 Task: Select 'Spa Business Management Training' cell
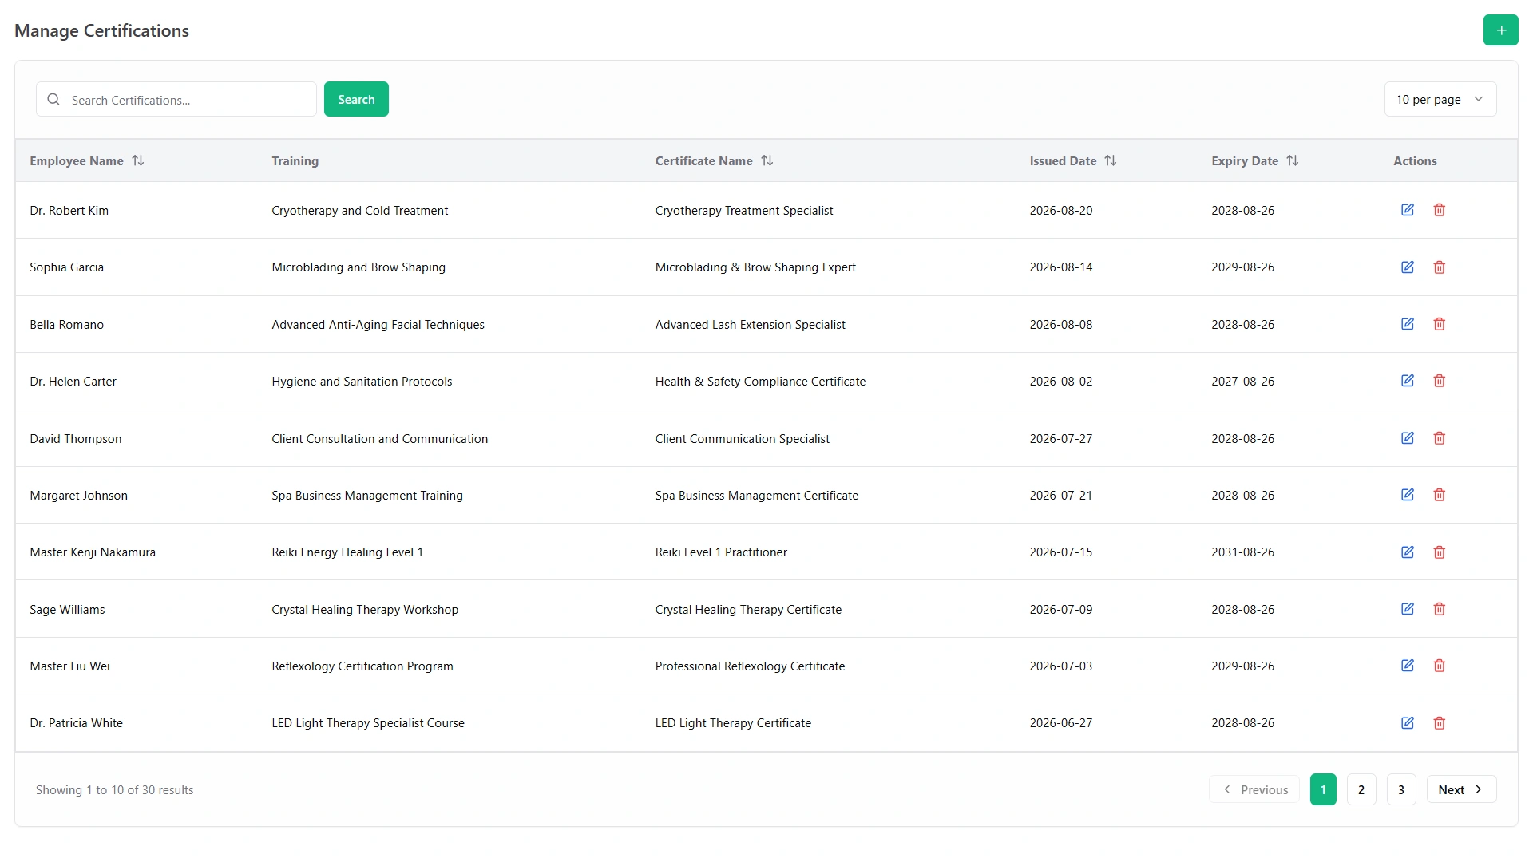367,496
